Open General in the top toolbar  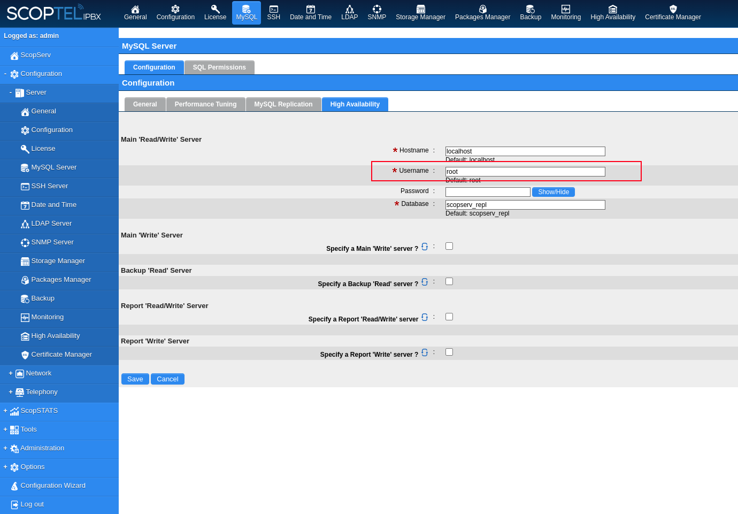click(x=135, y=13)
